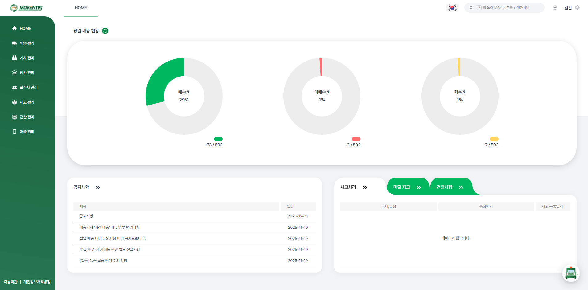Viewport: 588px width, 290px height.
Task: Click the phone icon for 어플 관리
Action: coord(14,132)
